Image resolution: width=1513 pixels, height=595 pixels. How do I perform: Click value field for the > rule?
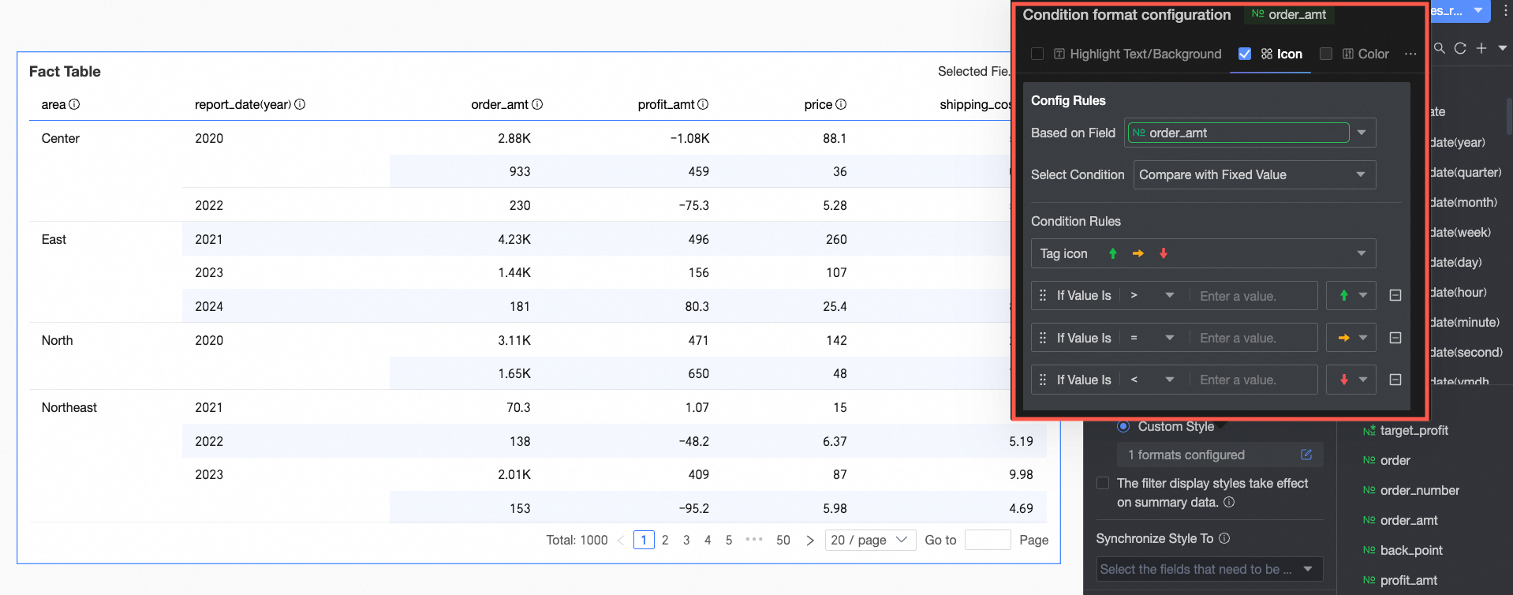(1253, 296)
